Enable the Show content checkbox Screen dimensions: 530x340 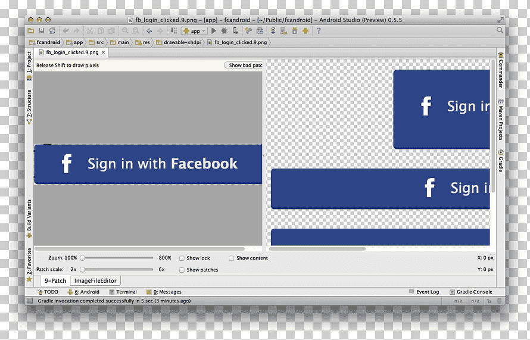click(232, 258)
